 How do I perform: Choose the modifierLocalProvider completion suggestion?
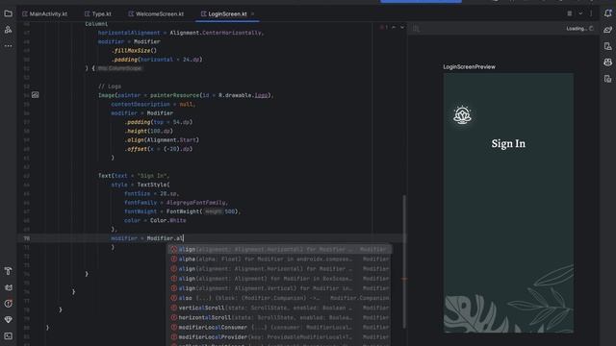(x=279, y=337)
